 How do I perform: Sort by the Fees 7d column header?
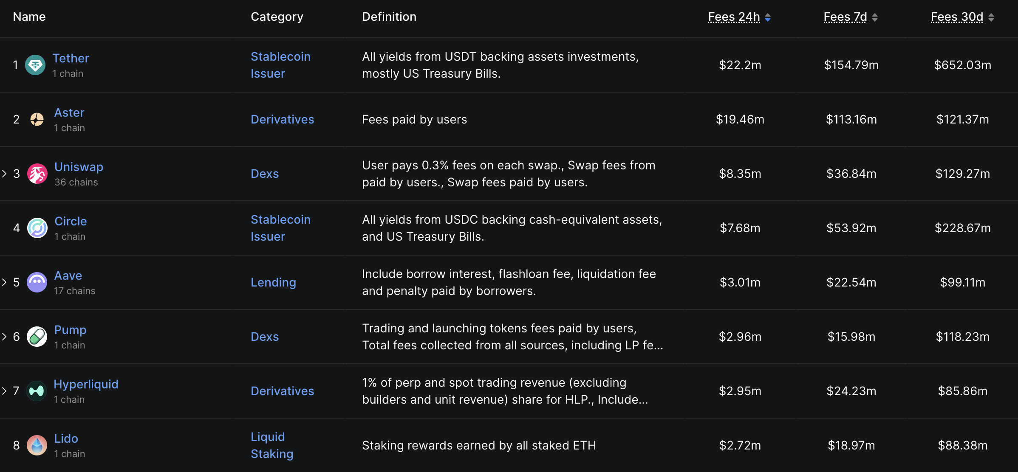(x=846, y=17)
